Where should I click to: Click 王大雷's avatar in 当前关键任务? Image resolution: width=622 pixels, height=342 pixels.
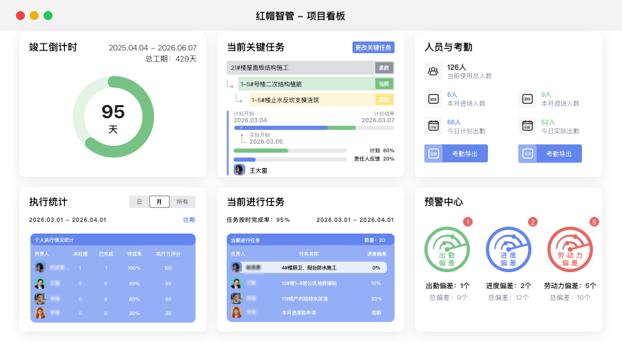pos(240,169)
